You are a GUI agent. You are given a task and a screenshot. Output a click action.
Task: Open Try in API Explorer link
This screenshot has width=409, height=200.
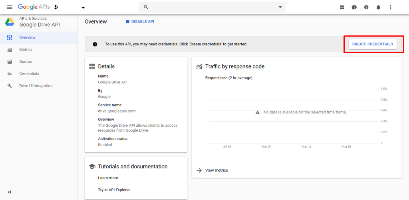[x=114, y=190]
